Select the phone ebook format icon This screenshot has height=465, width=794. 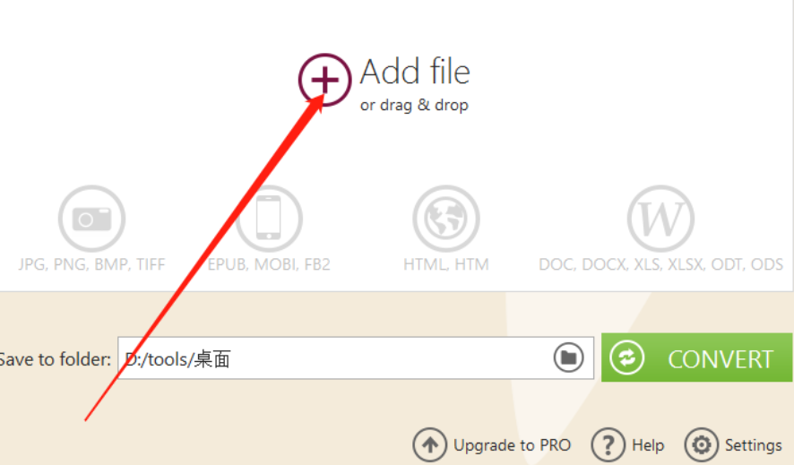269,218
